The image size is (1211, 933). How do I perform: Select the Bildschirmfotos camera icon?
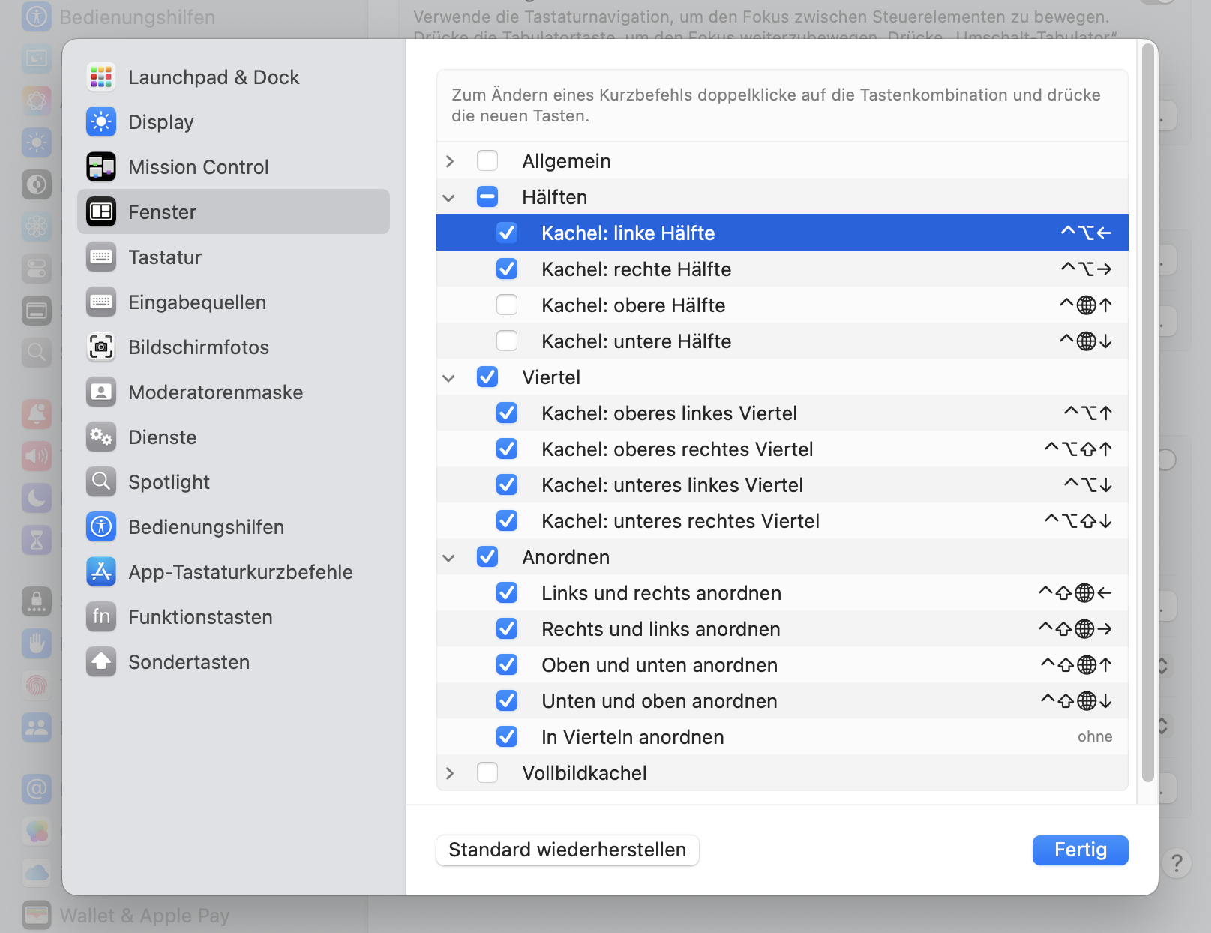click(101, 347)
